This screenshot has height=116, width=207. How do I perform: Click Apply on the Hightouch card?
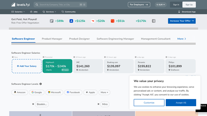[65, 70]
